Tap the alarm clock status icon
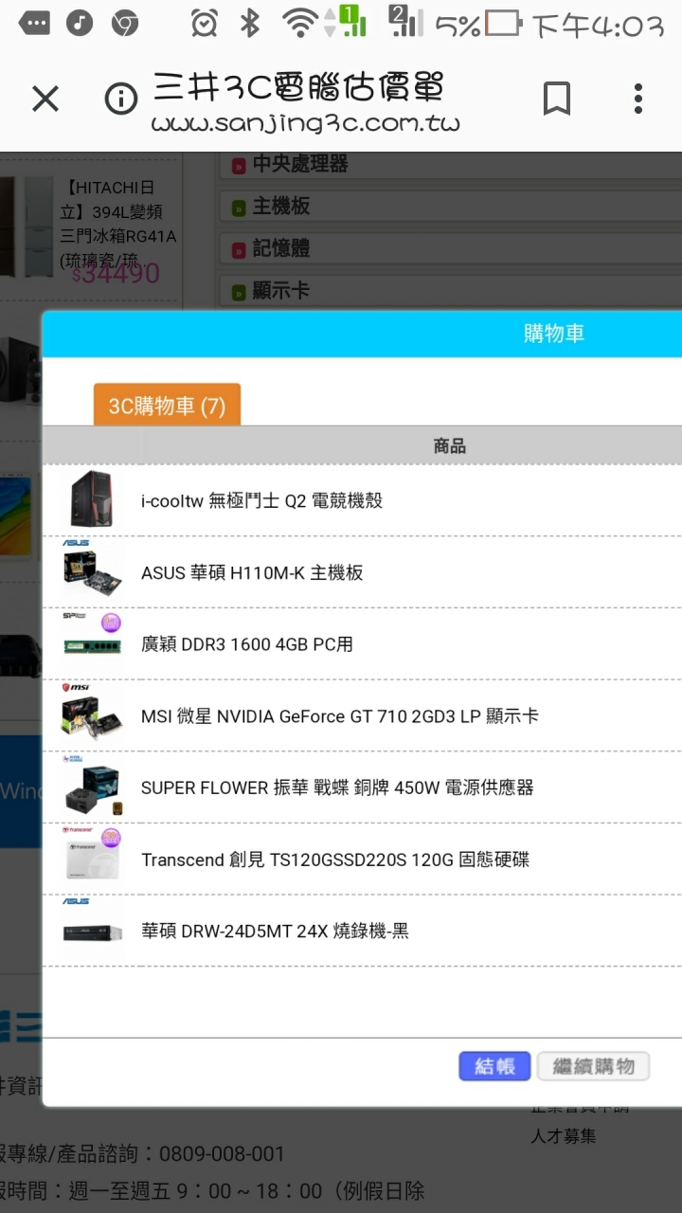This screenshot has width=682, height=1213. [203, 23]
